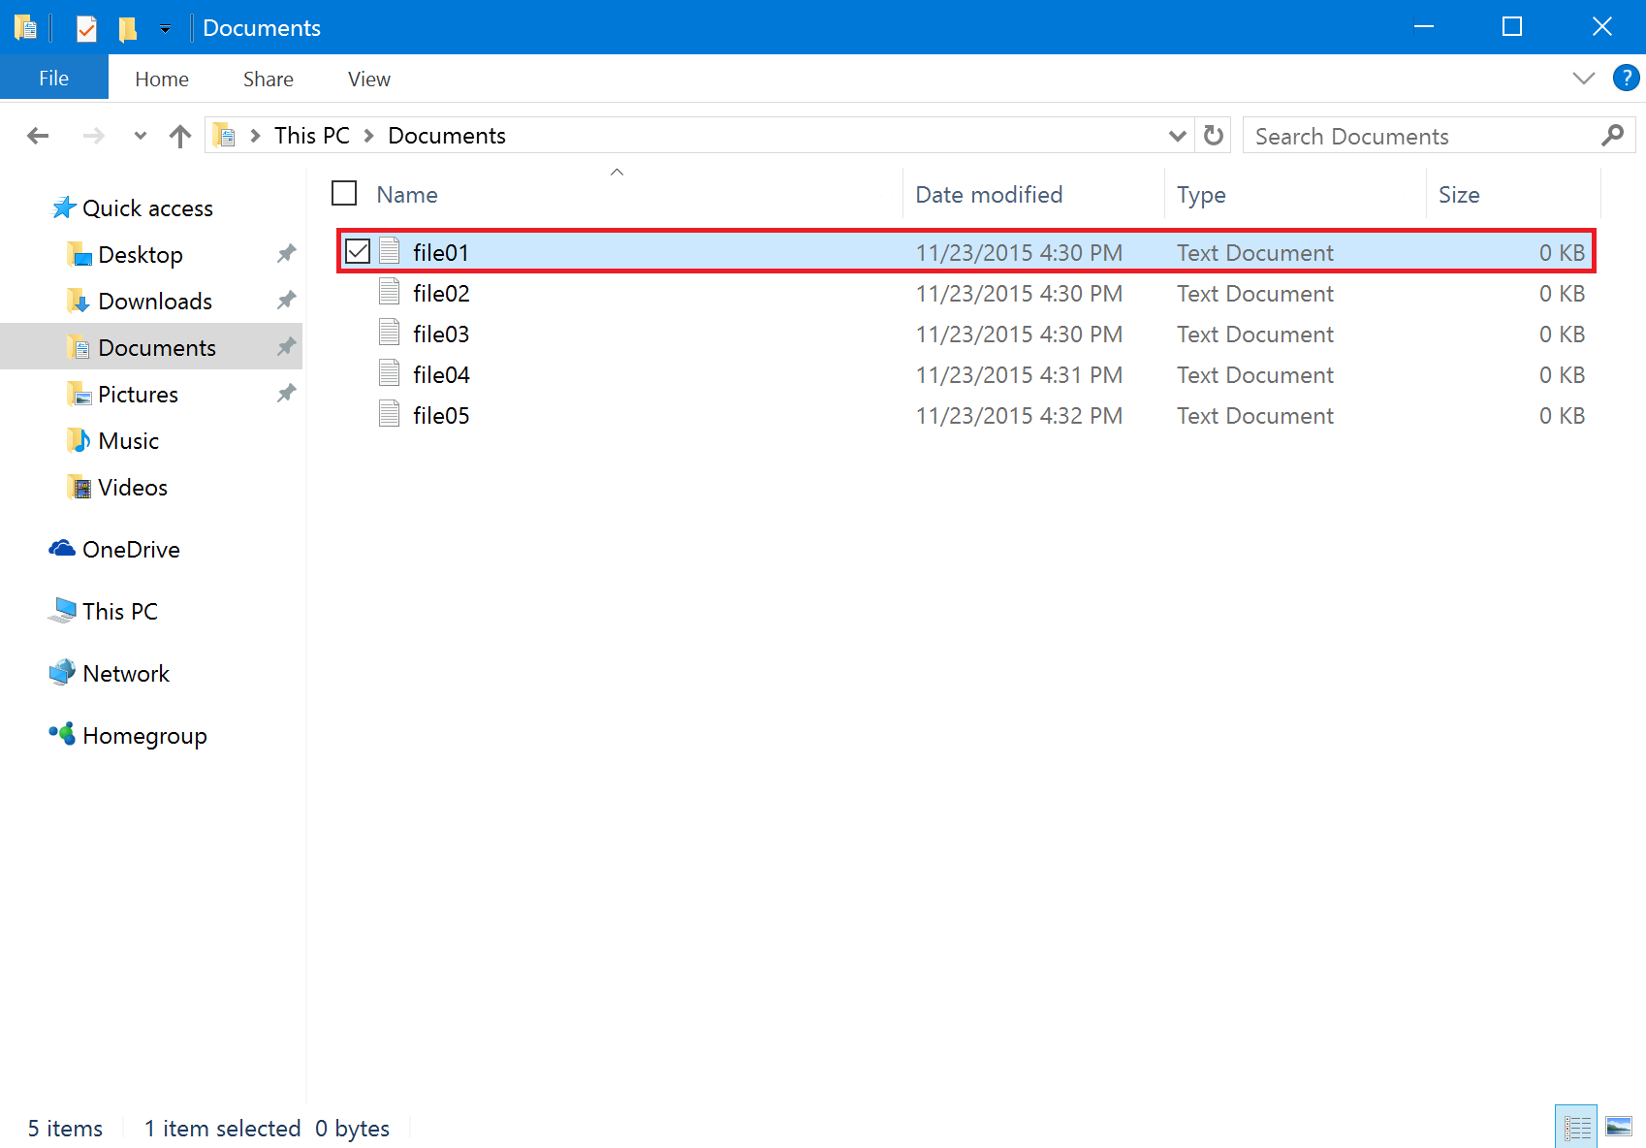Open Quick access in navigation pane
Image resolution: width=1646 pixels, height=1148 pixels.
tap(147, 208)
